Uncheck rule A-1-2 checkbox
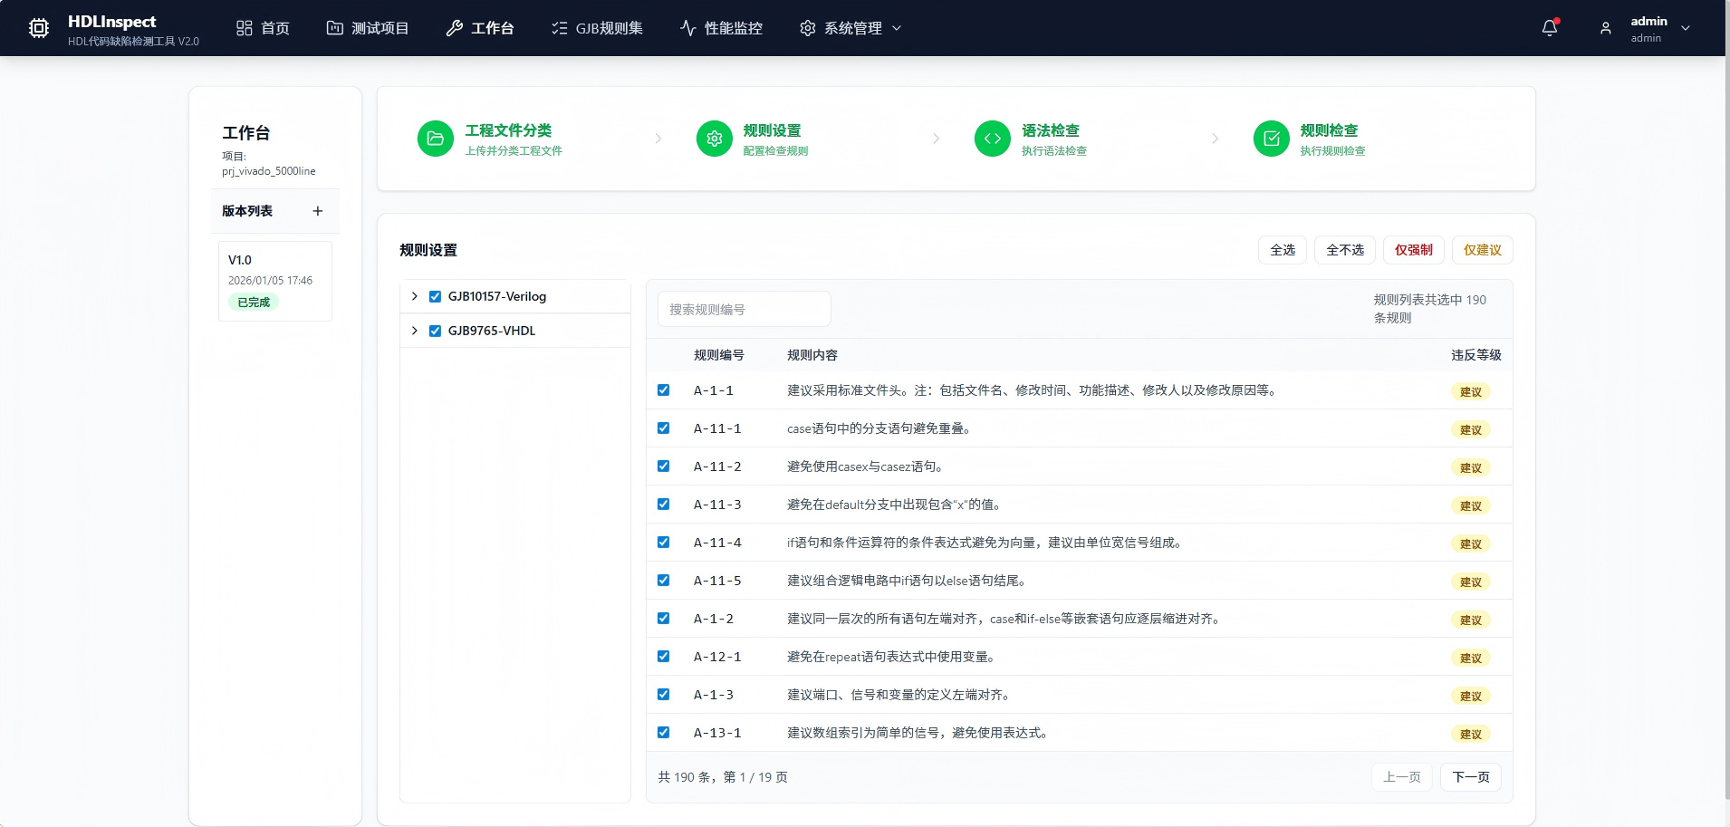This screenshot has width=1730, height=827. click(663, 619)
